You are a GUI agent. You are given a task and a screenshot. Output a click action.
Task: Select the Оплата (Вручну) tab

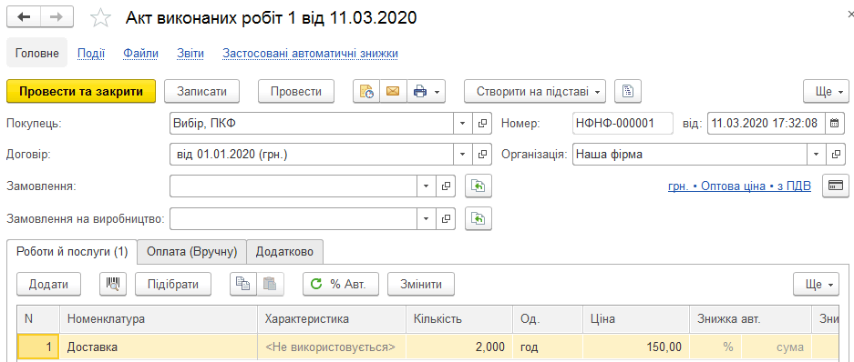[x=191, y=252]
